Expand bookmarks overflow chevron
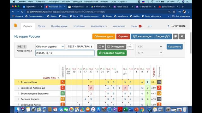 [x=169, y=16]
